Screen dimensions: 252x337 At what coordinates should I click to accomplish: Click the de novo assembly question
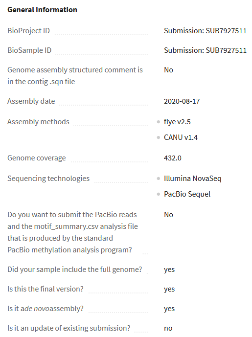46,309
